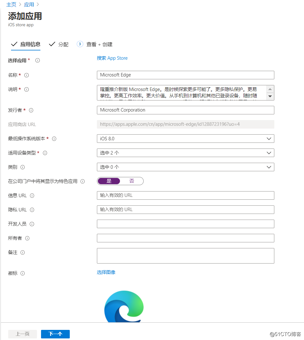Click description scrollbar up arrow
The image size is (304, 340).
point(270,89)
